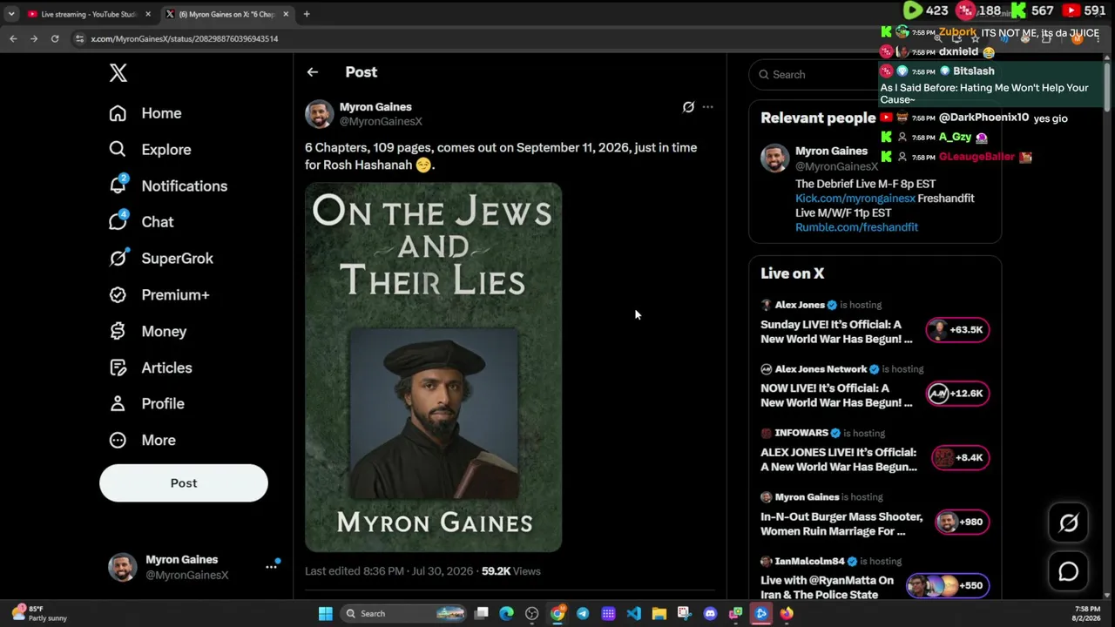The height and width of the screenshot is (627, 1115).
Task: Open INFOWARS 'ALEX JONES LIVE!' broadcast title
Action: (x=839, y=460)
